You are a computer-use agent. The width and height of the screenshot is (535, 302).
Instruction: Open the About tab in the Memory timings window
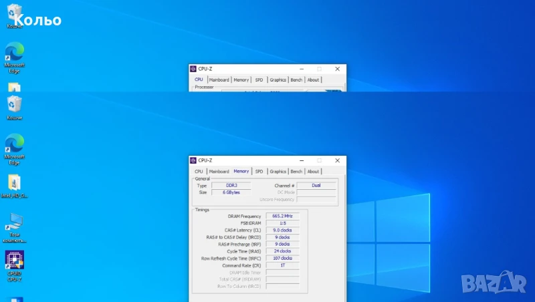(x=313, y=172)
